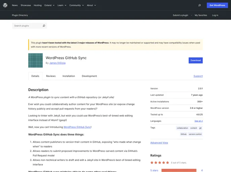This screenshot has height=172, width=231.
Task: Open the Support link
Action: point(198,76)
